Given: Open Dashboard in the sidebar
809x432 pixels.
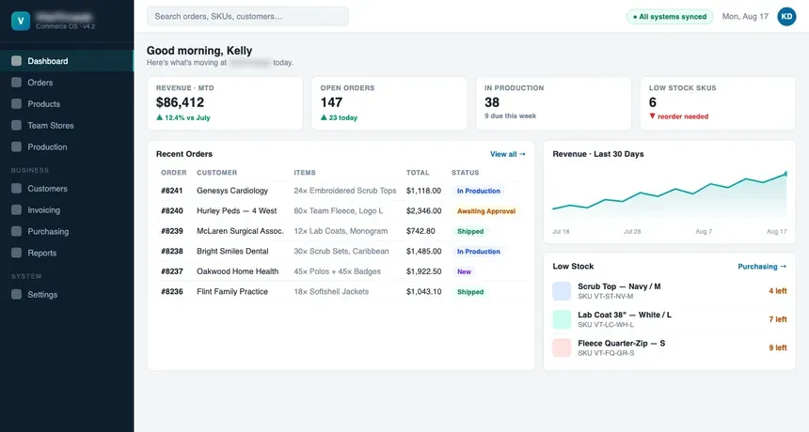Looking at the screenshot, I should tap(67, 61).
